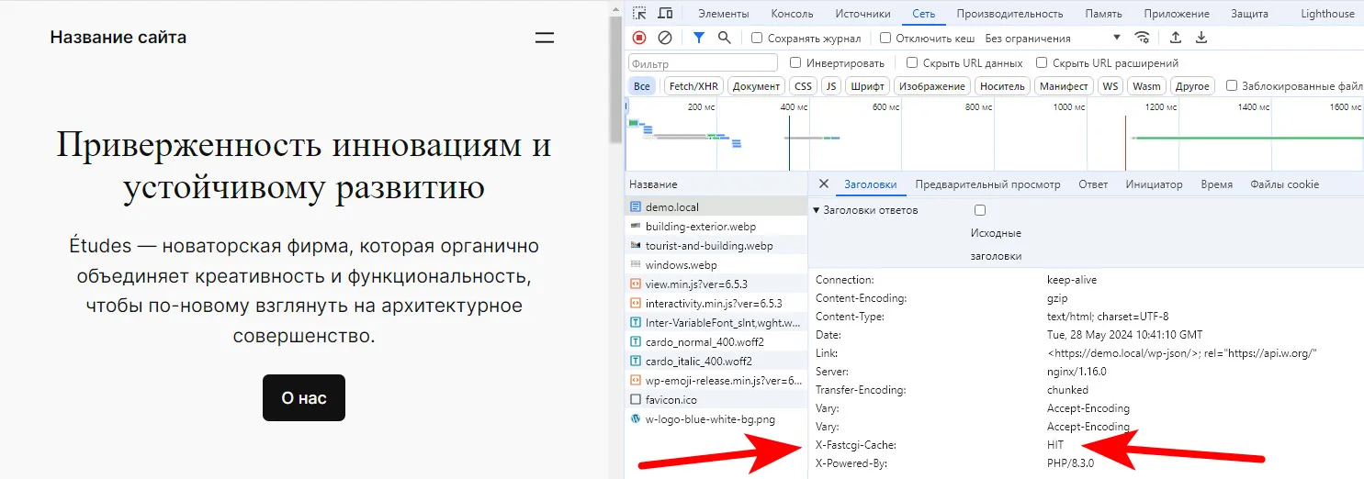This screenshot has height=479, width=1364.
Task: Check the Инвертировать checkbox
Action: (x=795, y=63)
